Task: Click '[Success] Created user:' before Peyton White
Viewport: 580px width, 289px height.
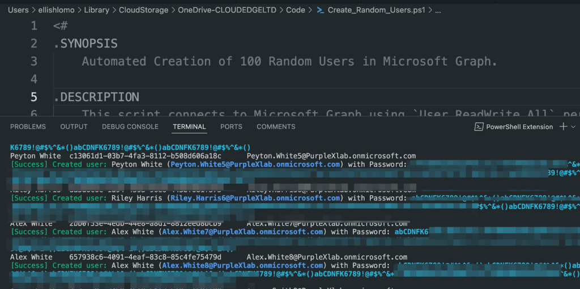Action: 60,164
